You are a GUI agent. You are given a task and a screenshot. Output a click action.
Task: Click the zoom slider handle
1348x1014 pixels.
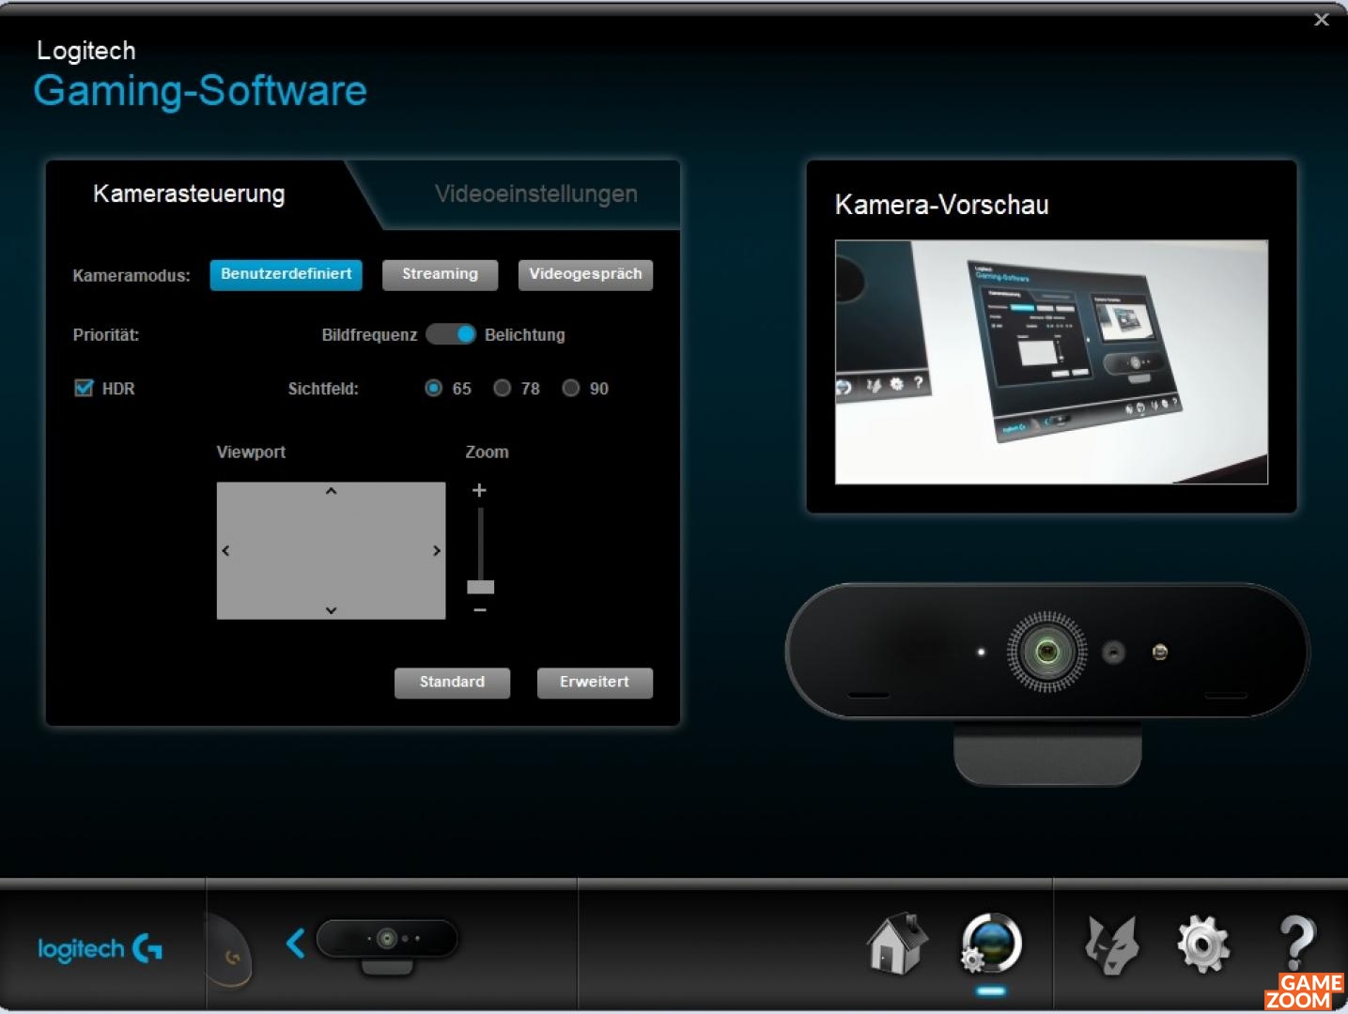[x=480, y=587]
